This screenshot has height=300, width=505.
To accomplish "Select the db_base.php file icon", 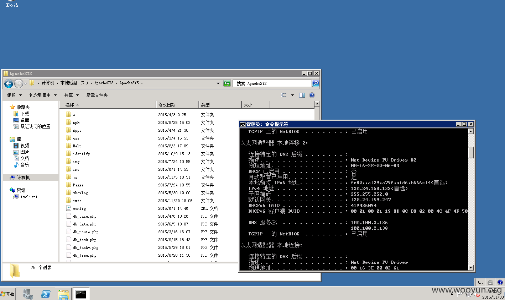I will [68, 216].
